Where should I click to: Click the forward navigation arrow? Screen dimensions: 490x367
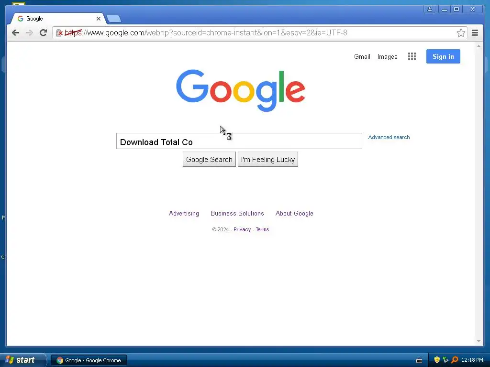[29, 33]
